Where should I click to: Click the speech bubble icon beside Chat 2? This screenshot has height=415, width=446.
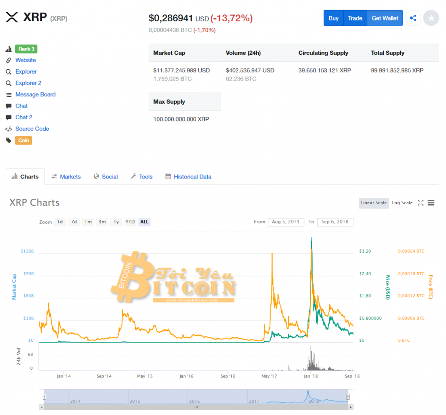coord(9,118)
